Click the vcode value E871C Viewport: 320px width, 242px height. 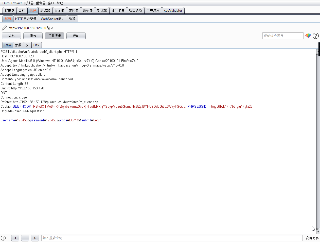tap(74, 120)
